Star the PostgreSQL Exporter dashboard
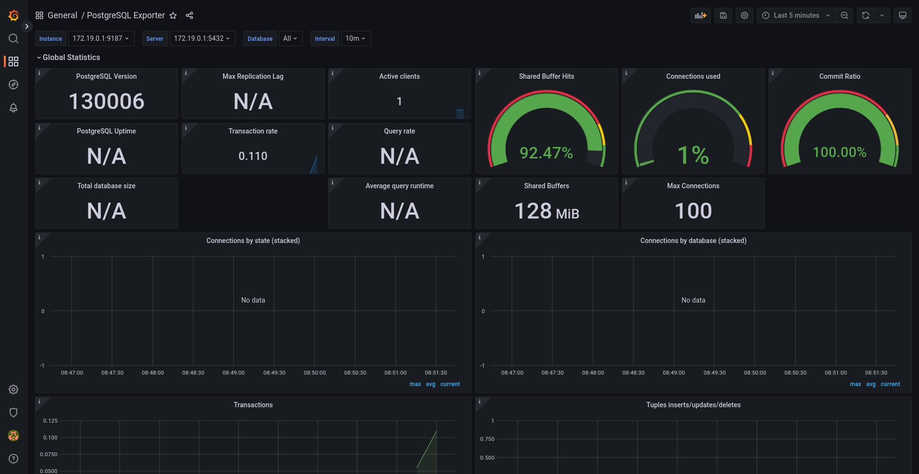This screenshot has height=474, width=919. pos(173,15)
